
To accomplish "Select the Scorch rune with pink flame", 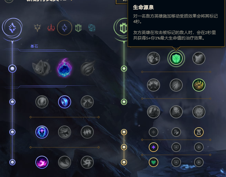I will coord(42,162).
